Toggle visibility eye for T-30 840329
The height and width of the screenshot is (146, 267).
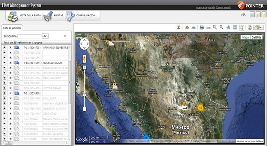11,134
